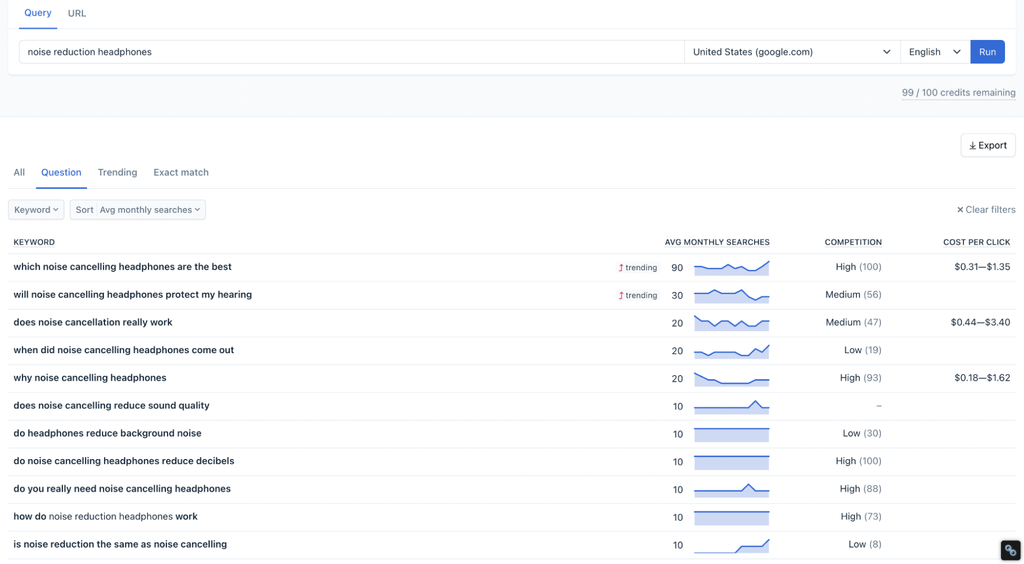
Task: Click sparkline for 'is noise reduction the same'
Action: click(731, 546)
